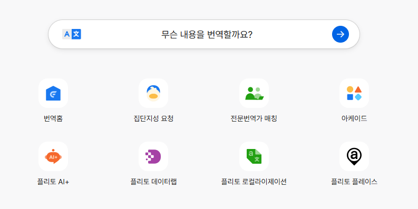Focus the 무슨 내용을 번역할까요? input field
418x209 pixels.
coord(204,34)
